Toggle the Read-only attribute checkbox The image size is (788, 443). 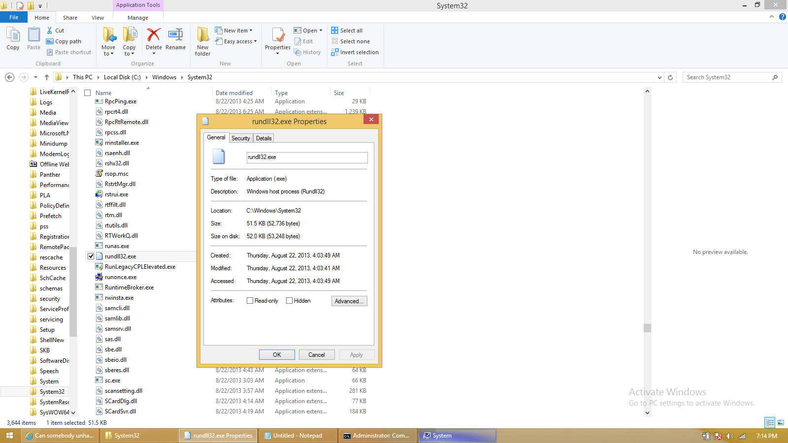(250, 301)
